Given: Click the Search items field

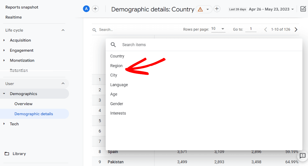Looking at the screenshot, I should click(193, 45).
